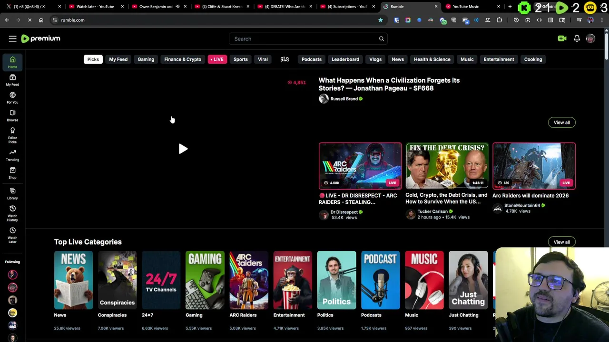The height and width of the screenshot is (342, 609).
Task: Open Russell Brand channel avatar
Action: pyautogui.click(x=324, y=99)
